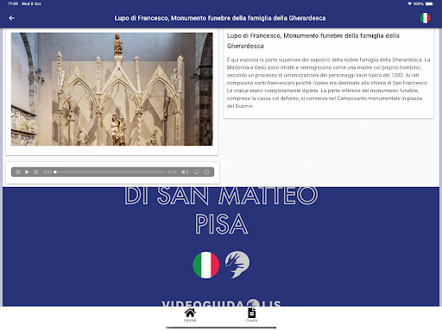Seek along the audio progress bar
The height and width of the screenshot is (331, 442).
coord(110,172)
